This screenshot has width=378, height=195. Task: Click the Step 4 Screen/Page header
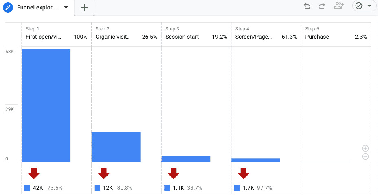(266, 33)
